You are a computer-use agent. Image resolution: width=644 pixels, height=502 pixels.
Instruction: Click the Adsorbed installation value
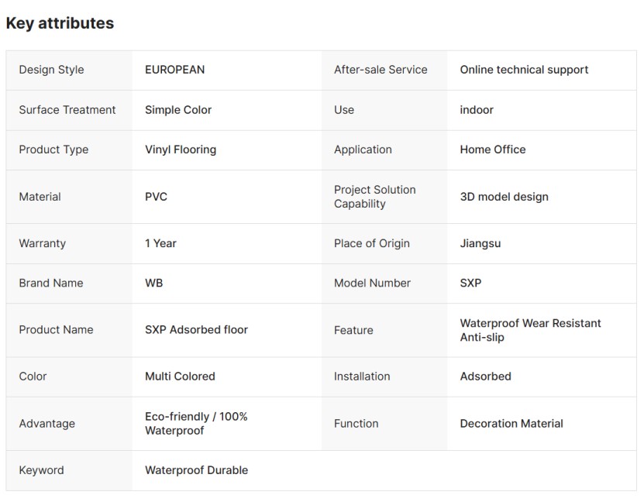(x=485, y=376)
